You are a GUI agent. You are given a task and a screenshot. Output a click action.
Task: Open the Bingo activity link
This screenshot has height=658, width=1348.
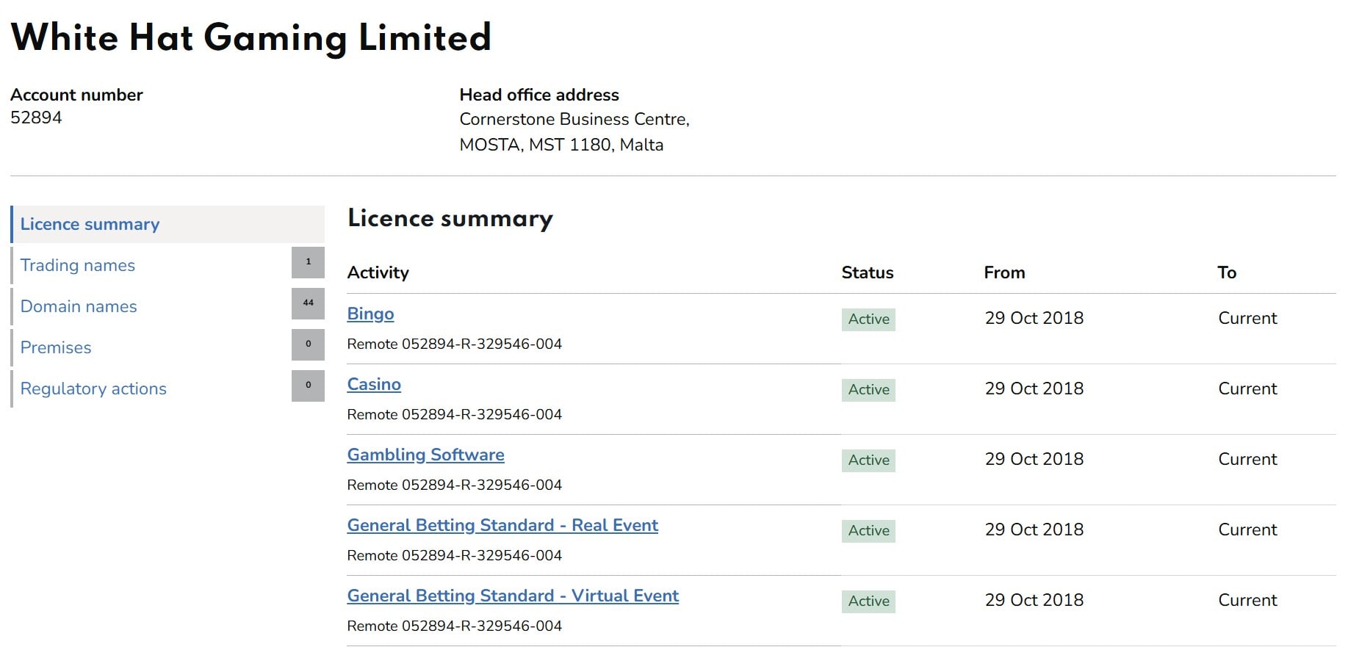pos(370,314)
